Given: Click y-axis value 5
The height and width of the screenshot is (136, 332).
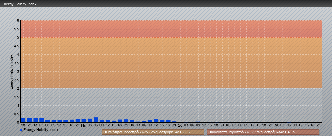Looking at the screenshot, I should 18,37.
